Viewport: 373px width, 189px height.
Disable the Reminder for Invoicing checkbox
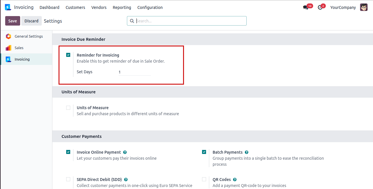click(68, 55)
